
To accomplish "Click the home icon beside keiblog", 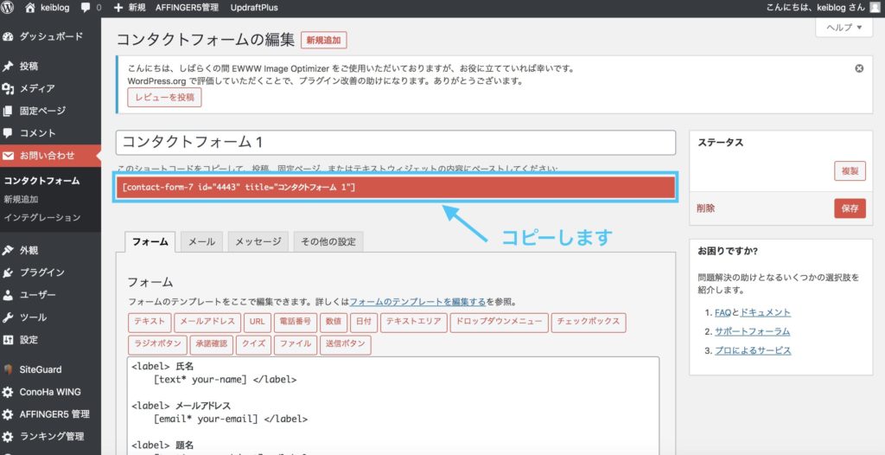I will coord(30,8).
